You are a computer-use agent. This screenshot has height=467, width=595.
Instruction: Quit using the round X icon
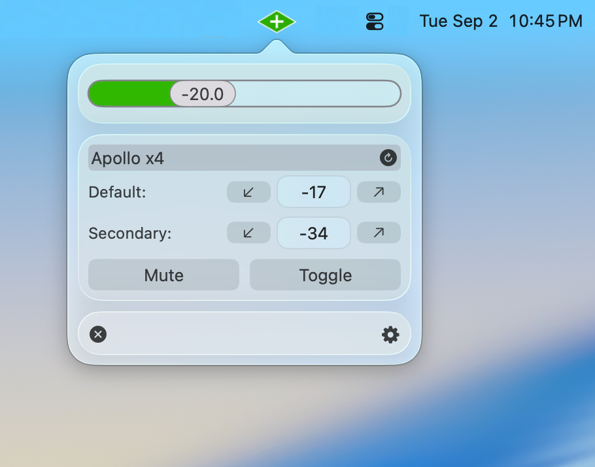[x=98, y=334]
